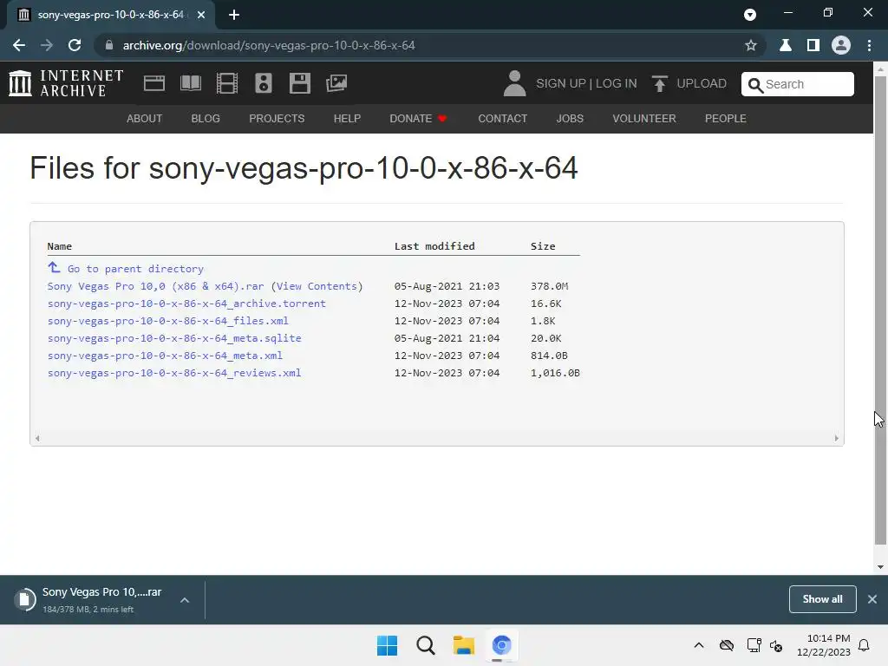Open the Audio speaker icon
Image resolution: width=888 pixels, height=666 pixels.
pos(264,83)
